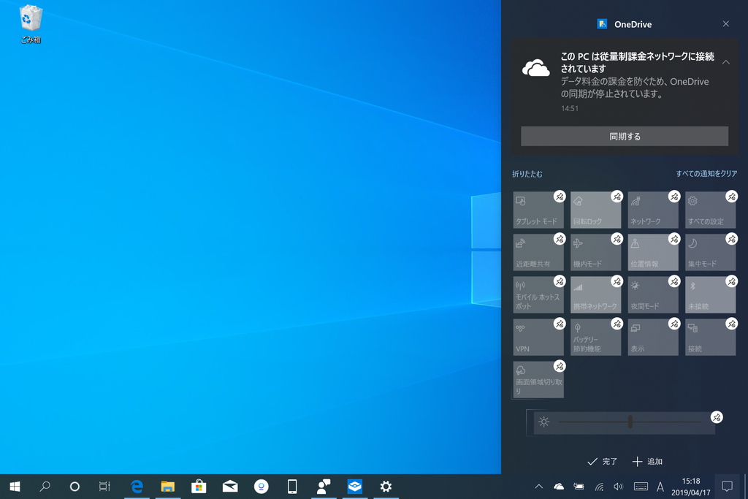Unpin the ネットワーク quick action
748x499 pixels.
pyautogui.click(x=674, y=197)
